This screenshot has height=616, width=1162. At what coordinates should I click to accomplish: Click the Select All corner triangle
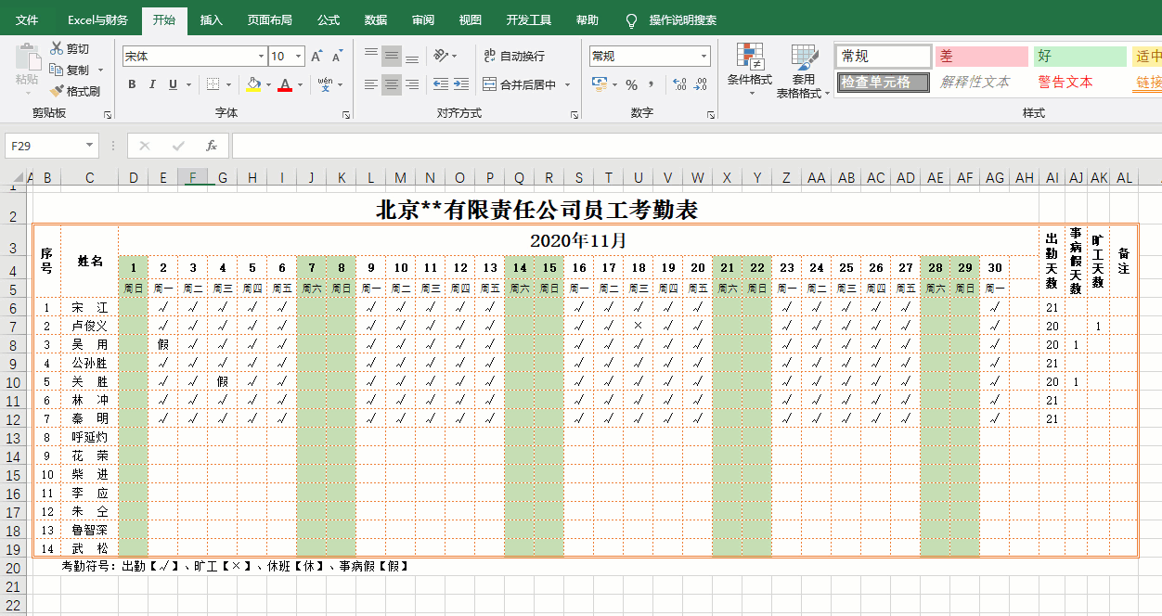[18, 178]
